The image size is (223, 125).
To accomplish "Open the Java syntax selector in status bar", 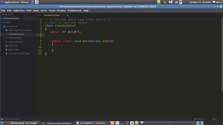I will tap(214, 119).
